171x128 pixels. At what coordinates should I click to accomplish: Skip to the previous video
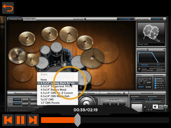[x=8, y=120]
